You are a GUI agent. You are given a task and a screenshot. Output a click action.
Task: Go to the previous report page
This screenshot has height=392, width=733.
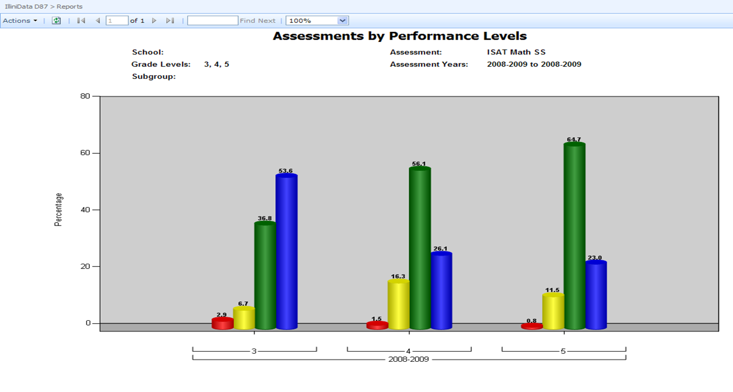(98, 21)
